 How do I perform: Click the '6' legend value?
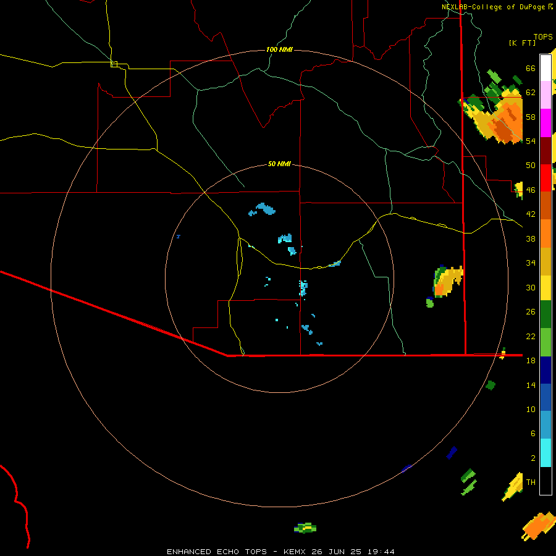533,434
